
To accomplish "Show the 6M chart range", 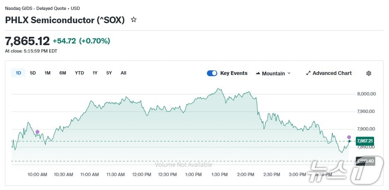I will (x=63, y=73).
